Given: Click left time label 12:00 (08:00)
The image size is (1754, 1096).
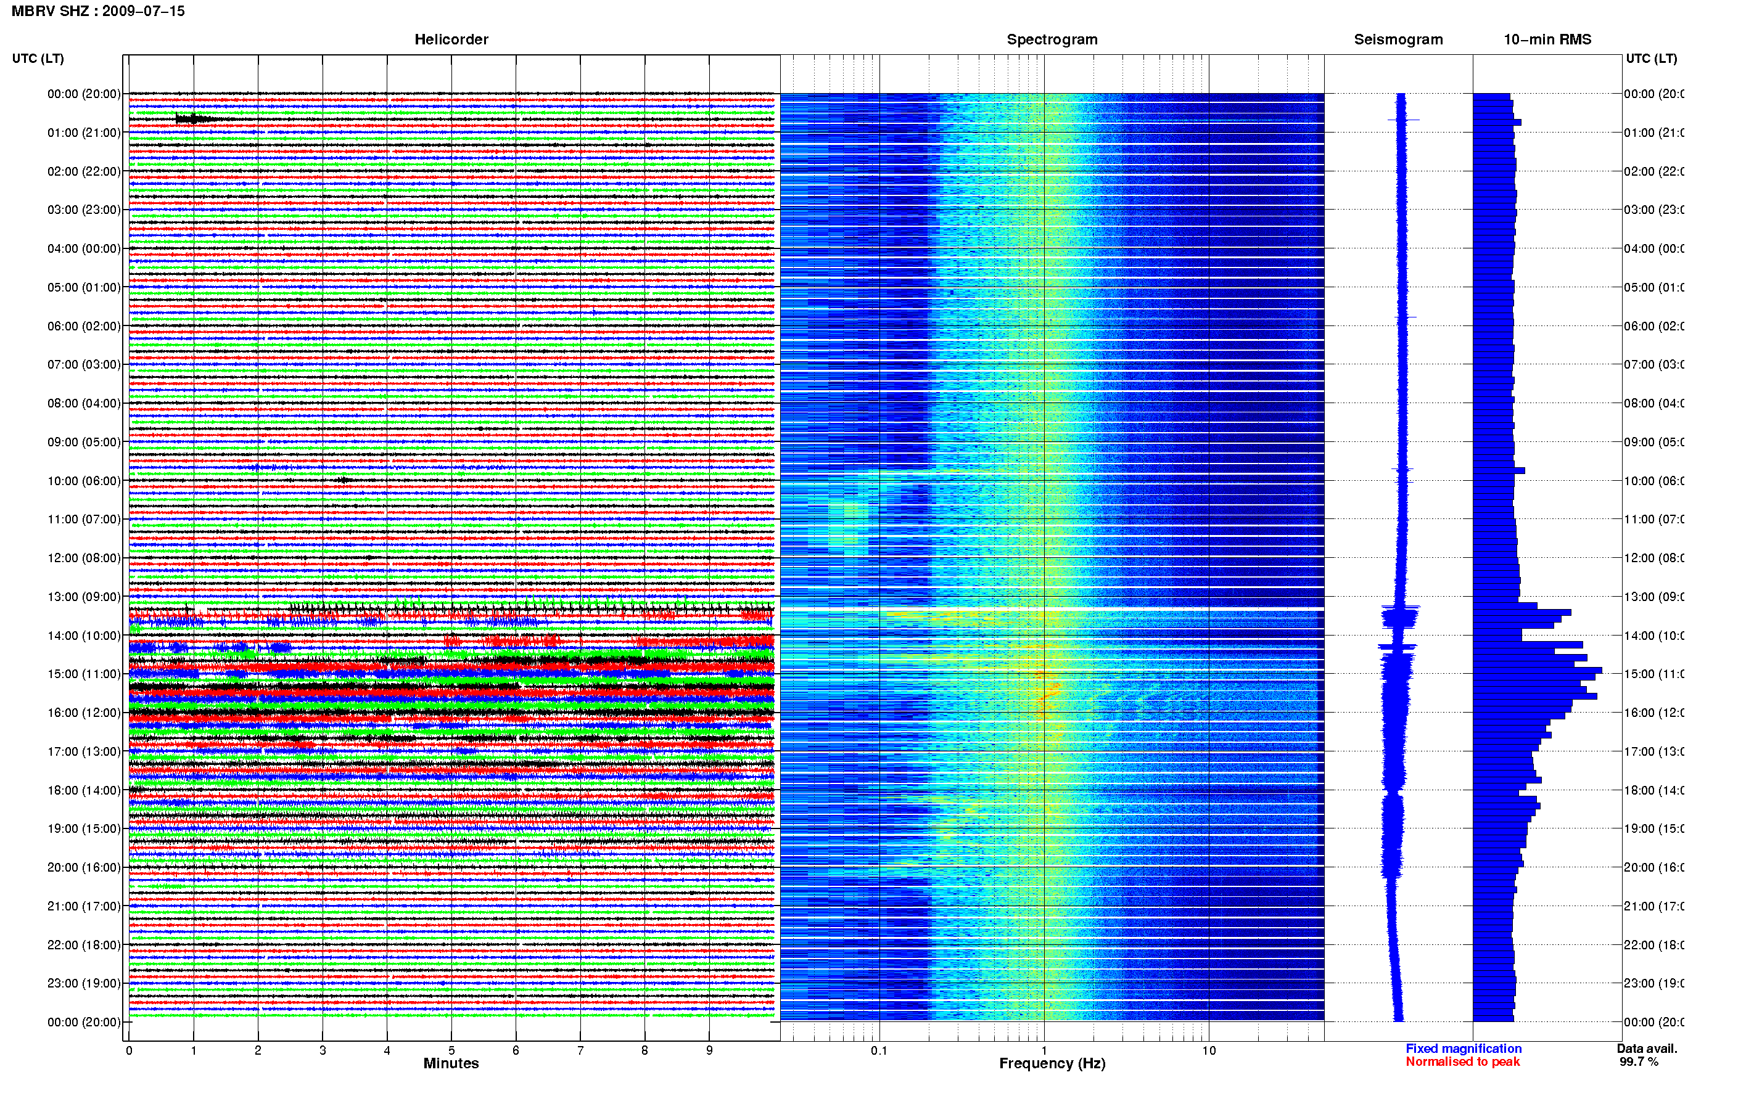Looking at the screenshot, I should coord(84,557).
